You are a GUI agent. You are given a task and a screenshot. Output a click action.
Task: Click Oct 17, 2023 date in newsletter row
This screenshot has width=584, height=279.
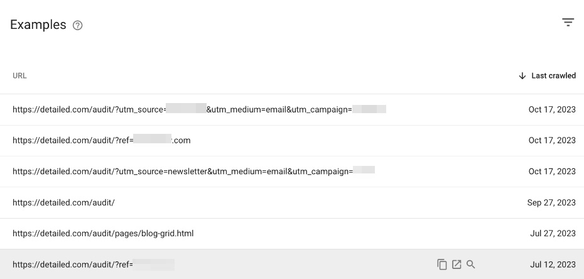pyautogui.click(x=552, y=172)
